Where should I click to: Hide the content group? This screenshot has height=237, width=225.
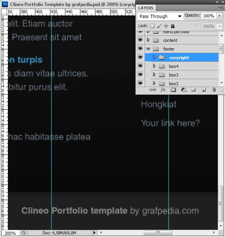(x=140, y=40)
